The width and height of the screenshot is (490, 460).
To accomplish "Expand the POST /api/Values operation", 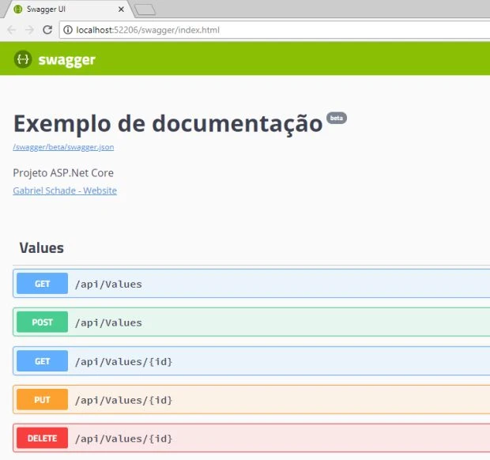I will pyautogui.click(x=108, y=322).
